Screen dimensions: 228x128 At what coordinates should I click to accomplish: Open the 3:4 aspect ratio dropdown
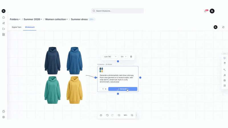tap(124, 57)
